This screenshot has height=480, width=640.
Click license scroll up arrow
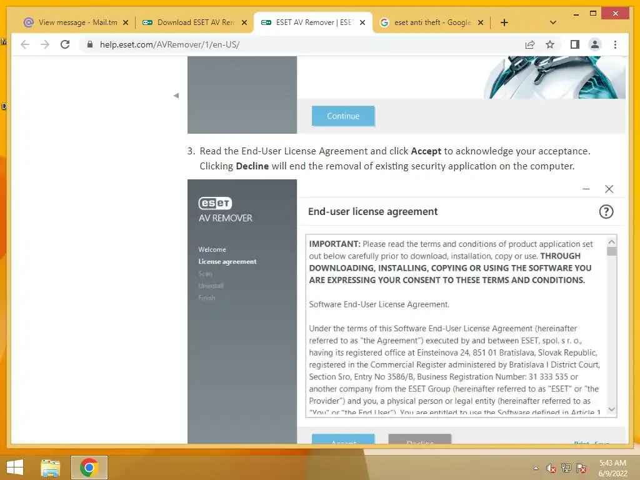click(x=611, y=242)
